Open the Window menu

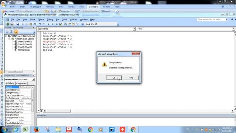(x=84, y=20)
